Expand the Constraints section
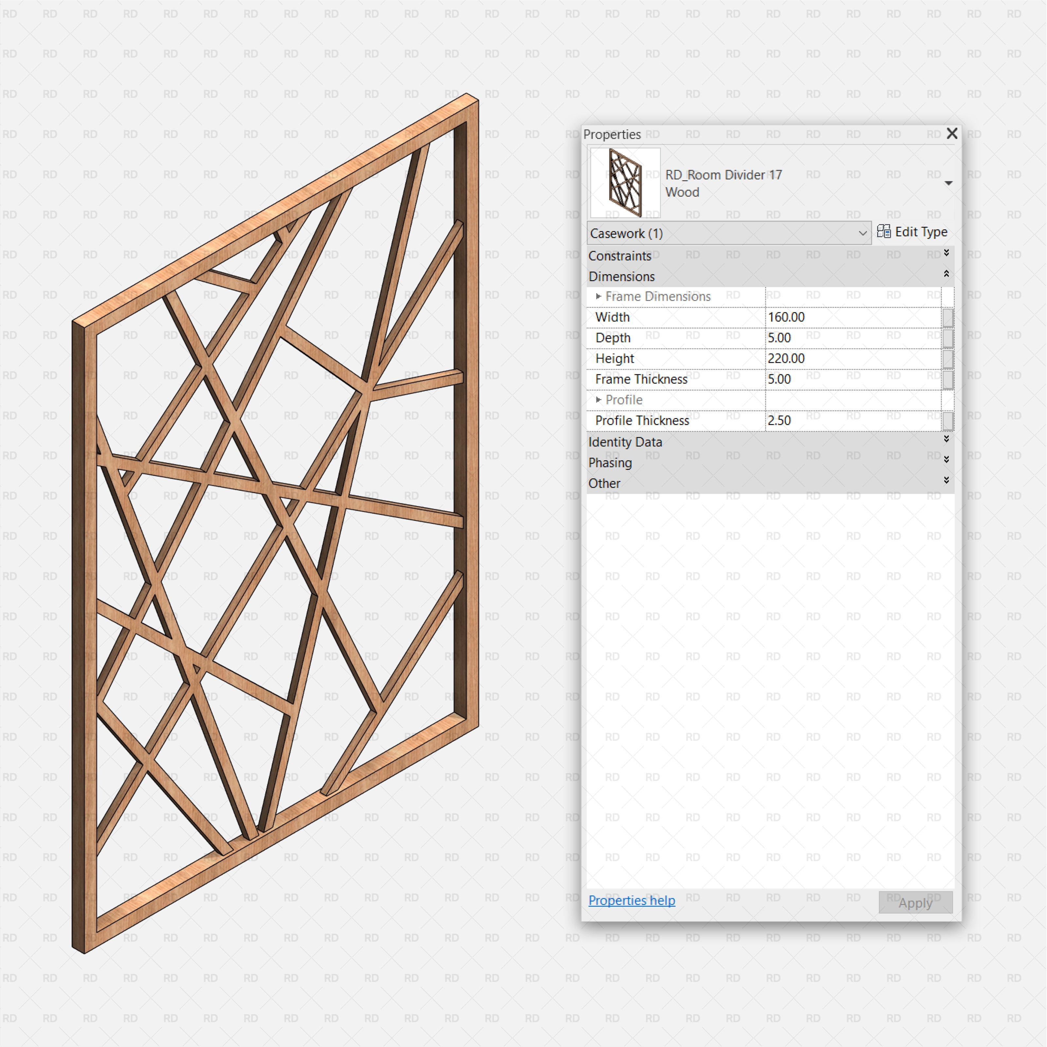Image resolution: width=1047 pixels, height=1047 pixels. pyautogui.click(x=946, y=255)
